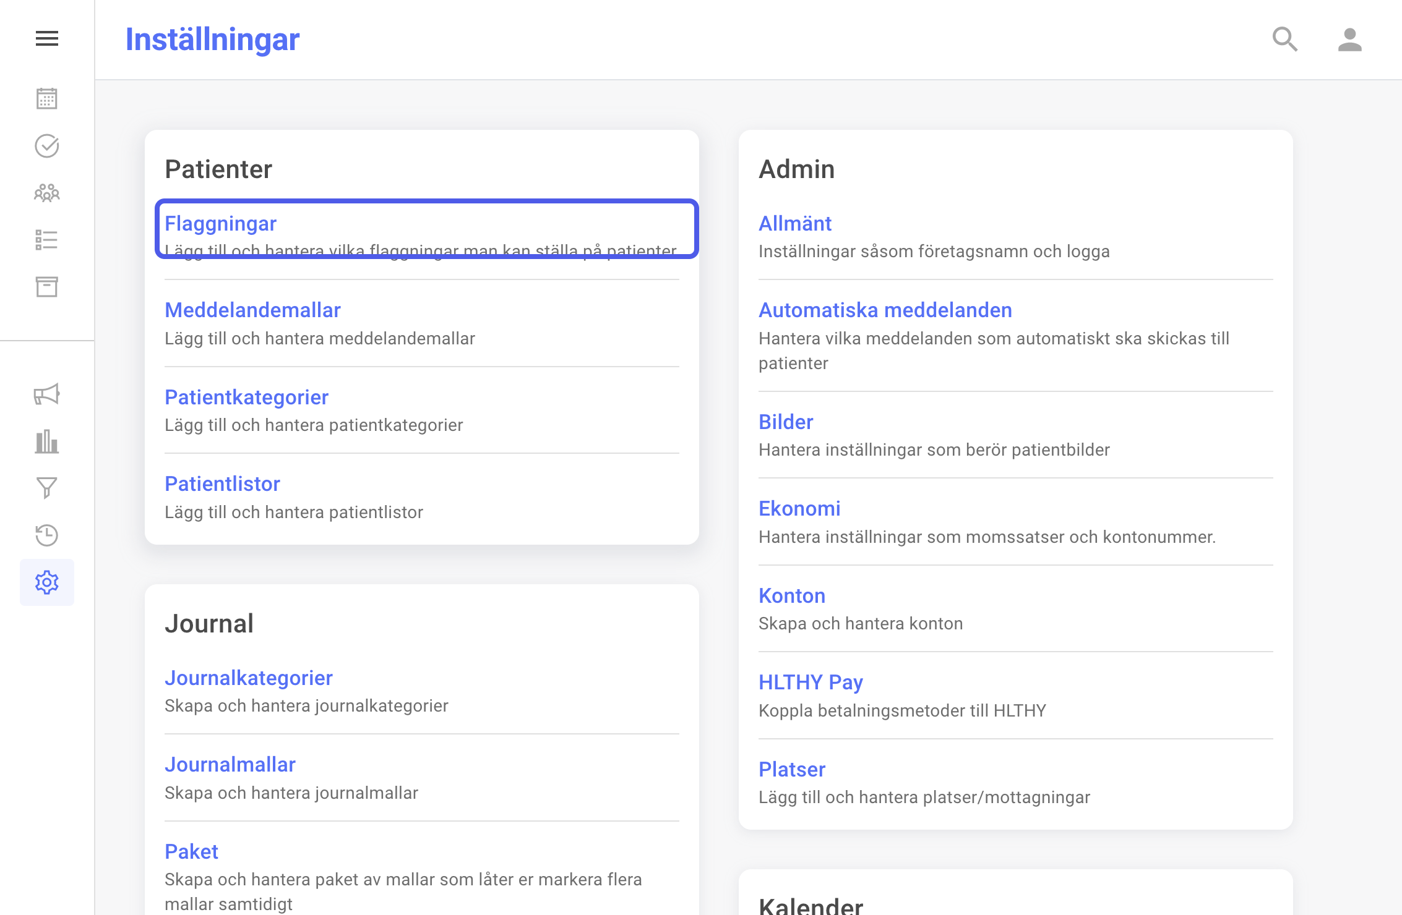The height and width of the screenshot is (915, 1402).
Task: Open Flaggningar settings
Action: (221, 224)
